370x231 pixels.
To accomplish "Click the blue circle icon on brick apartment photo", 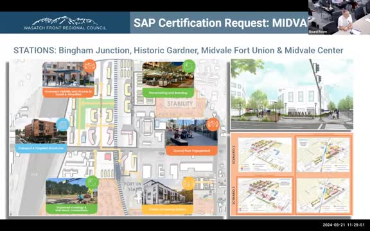I will point(62,124).
